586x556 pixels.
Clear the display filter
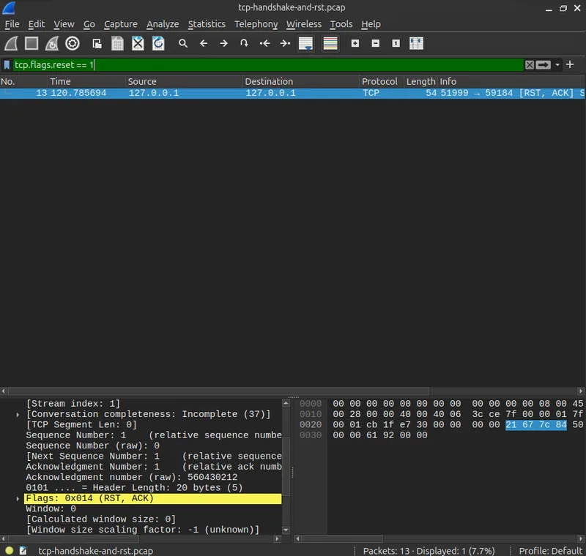coord(529,65)
